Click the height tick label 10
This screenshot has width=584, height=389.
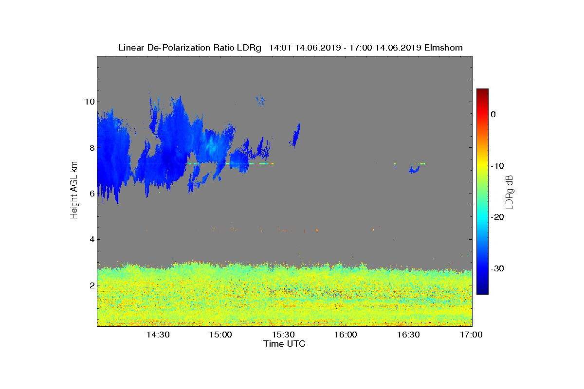89,102
